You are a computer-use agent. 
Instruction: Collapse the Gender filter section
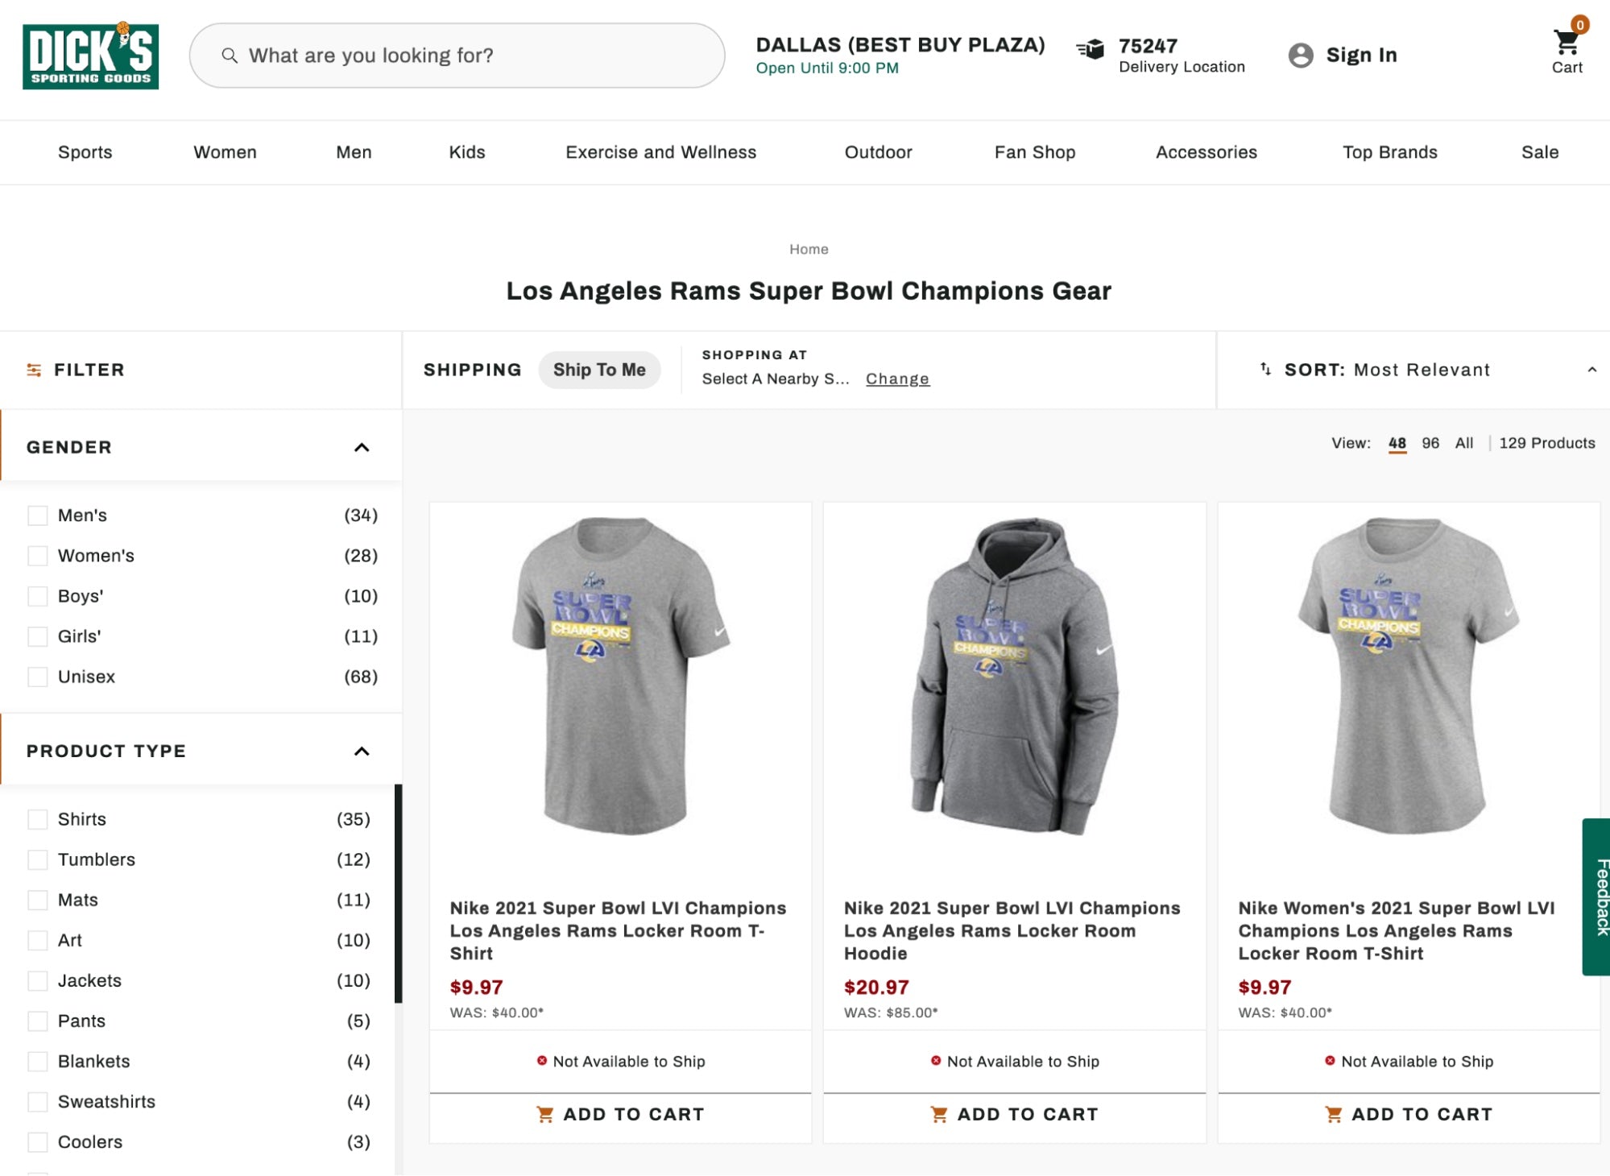[x=362, y=447]
